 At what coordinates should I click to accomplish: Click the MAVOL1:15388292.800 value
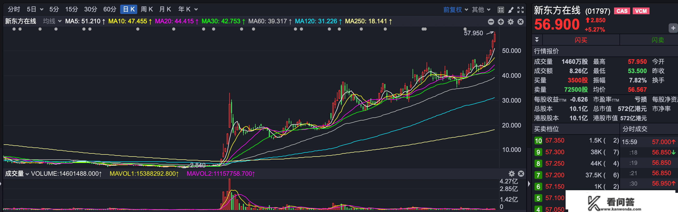[x=144, y=174]
